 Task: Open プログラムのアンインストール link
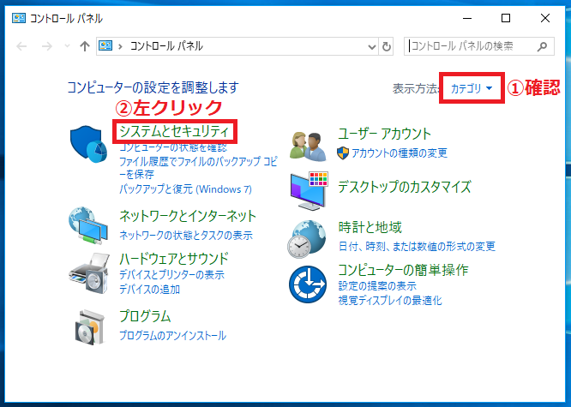point(173,335)
